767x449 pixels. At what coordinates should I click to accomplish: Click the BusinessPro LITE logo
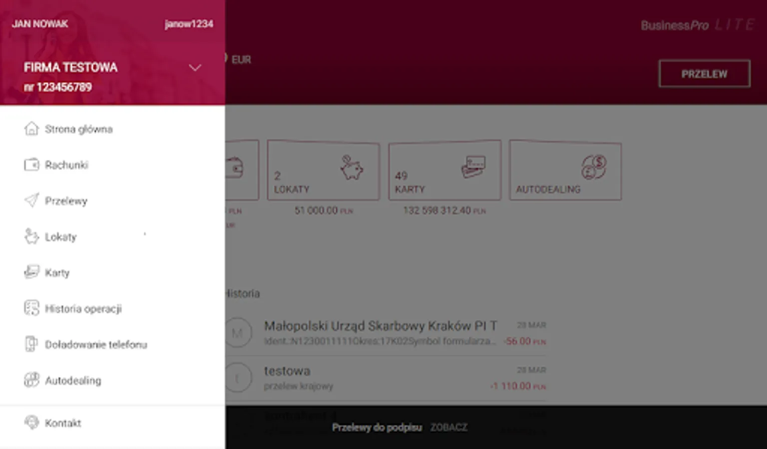tap(697, 25)
